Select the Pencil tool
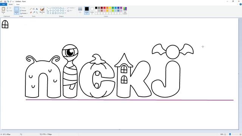Image resolution: width=242 pixels, height=136 pixels. tap(31, 9)
